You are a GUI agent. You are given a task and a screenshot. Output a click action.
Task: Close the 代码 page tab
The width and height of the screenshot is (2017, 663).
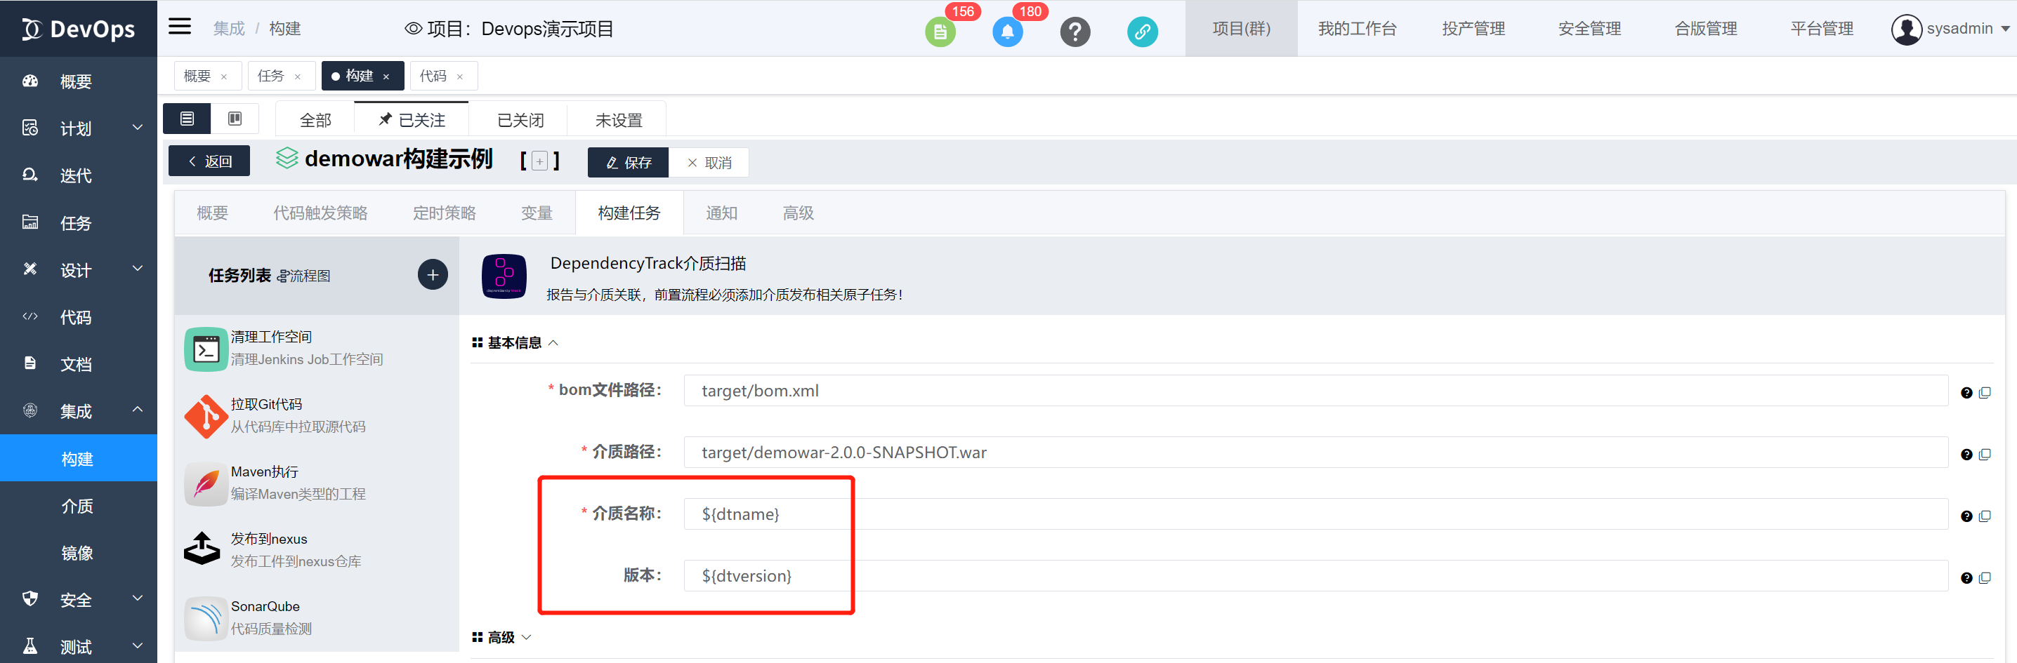[459, 76]
